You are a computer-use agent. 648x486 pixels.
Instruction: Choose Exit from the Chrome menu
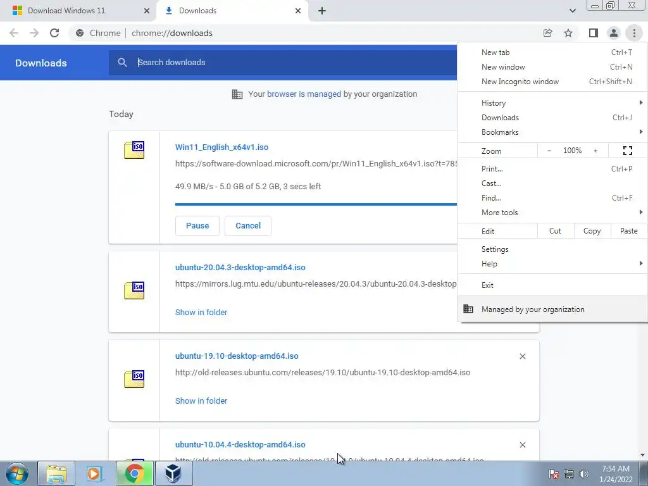(x=552, y=285)
